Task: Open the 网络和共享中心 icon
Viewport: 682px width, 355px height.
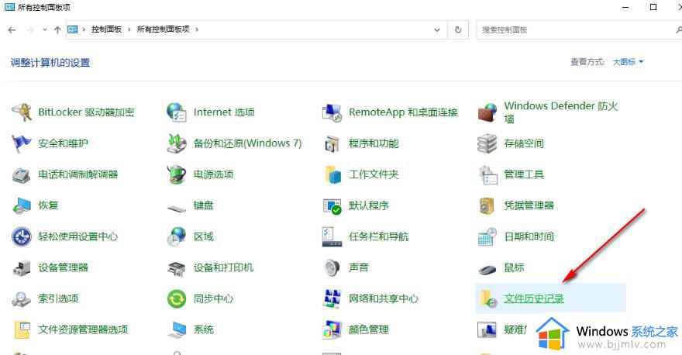Action: click(x=332, y=299)
